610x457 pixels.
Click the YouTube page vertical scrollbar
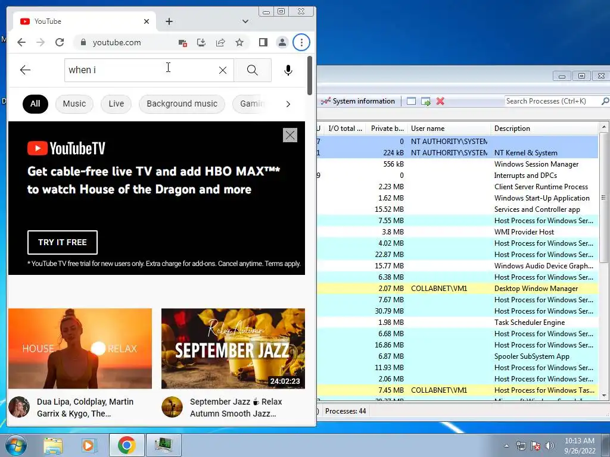coord(310,76)
